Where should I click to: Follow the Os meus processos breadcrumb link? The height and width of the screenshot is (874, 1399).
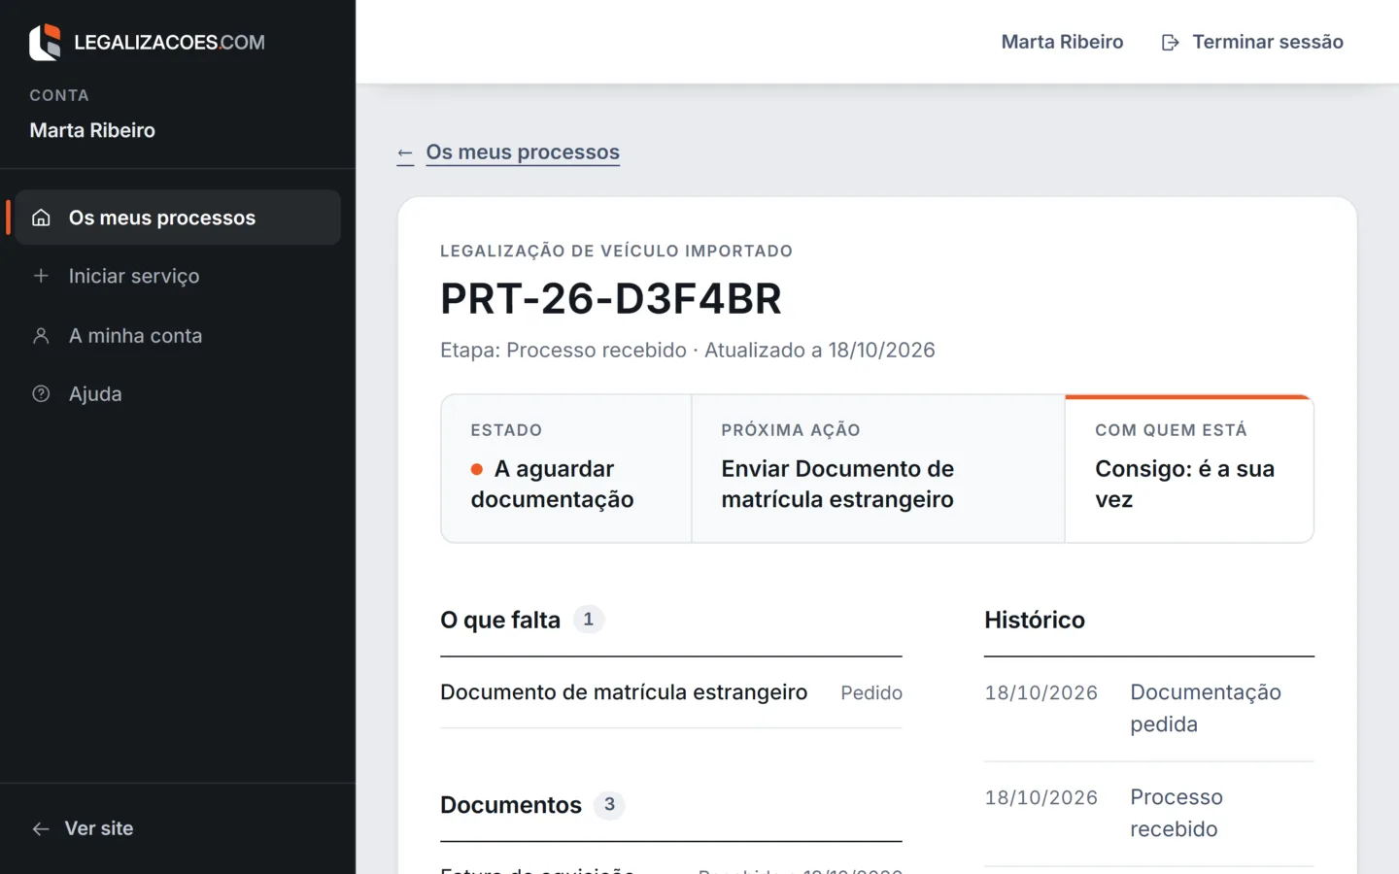tap(523, 152)
